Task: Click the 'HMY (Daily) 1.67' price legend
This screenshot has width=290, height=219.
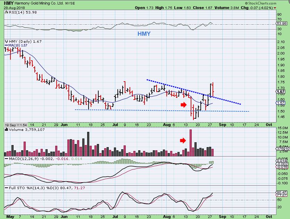Action: point(23,41)
